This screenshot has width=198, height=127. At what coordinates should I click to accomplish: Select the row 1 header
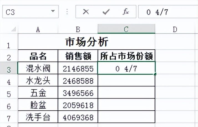[x=9, y=42]
